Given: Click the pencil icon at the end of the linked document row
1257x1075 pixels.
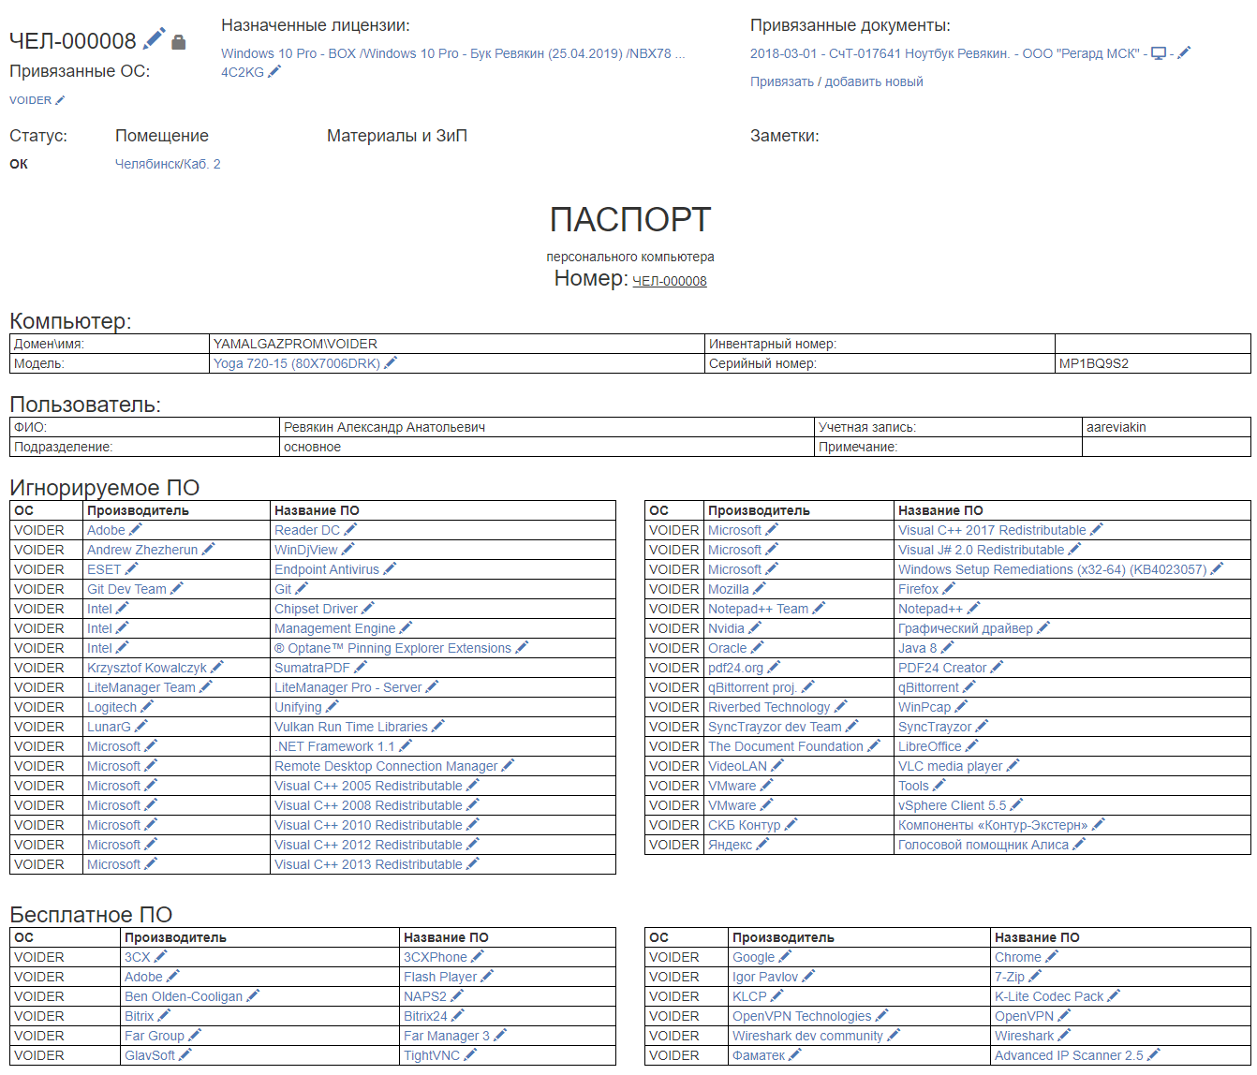Looking at the screenshot, I should [x=1184, y=53].
